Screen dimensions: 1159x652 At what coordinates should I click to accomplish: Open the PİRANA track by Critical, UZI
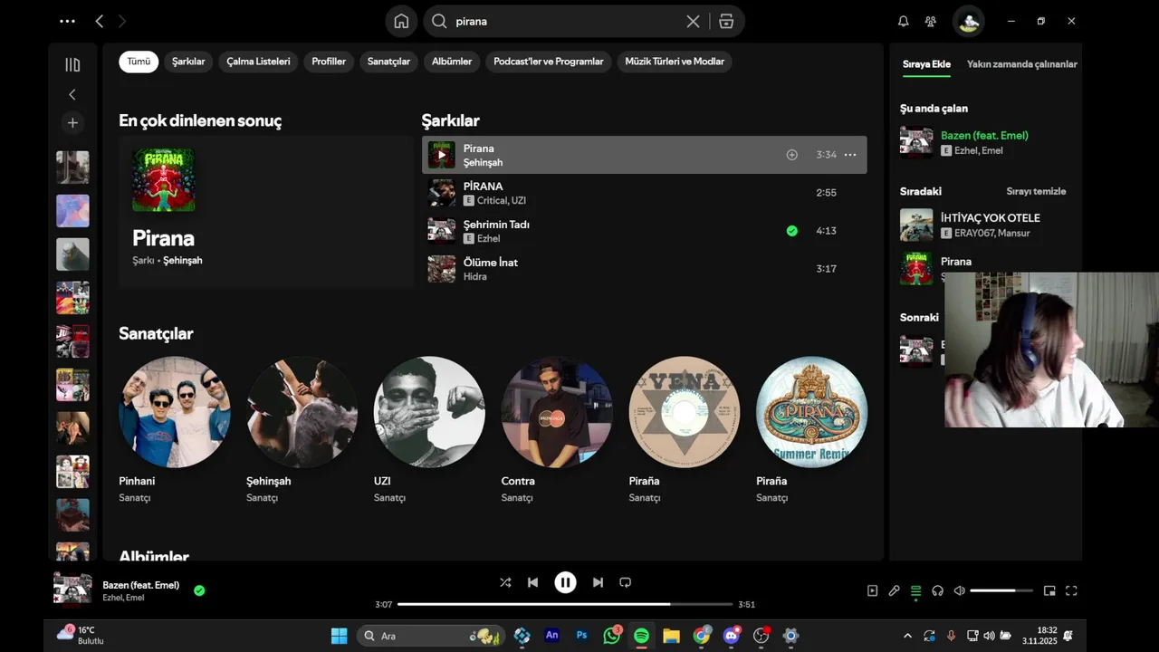[644, 193]
